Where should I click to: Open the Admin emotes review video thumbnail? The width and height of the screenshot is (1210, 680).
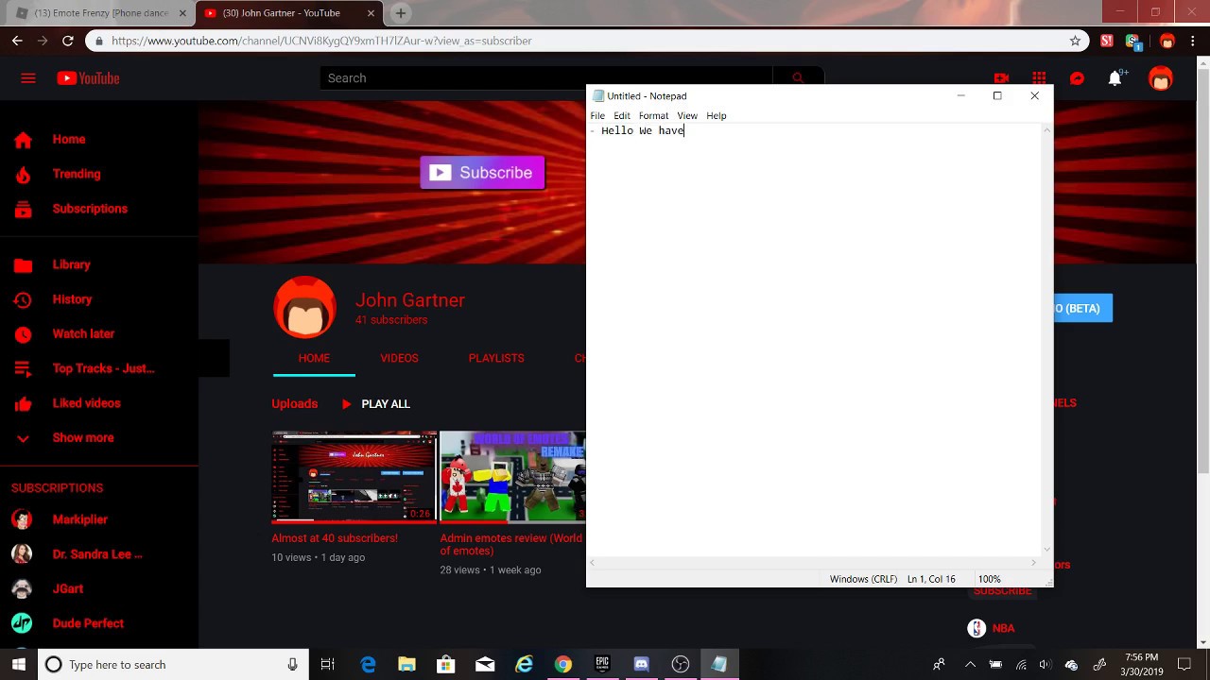(x=513, y=476)
